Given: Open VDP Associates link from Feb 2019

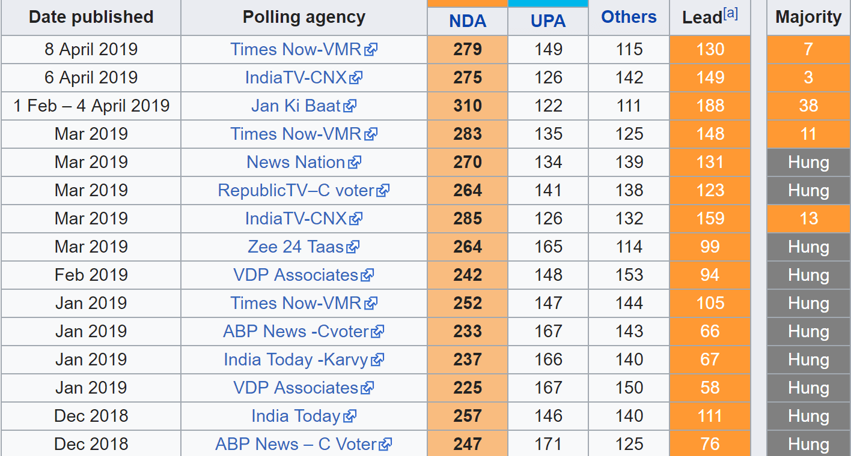Looking at the screenshot, I should click(296, 275).
